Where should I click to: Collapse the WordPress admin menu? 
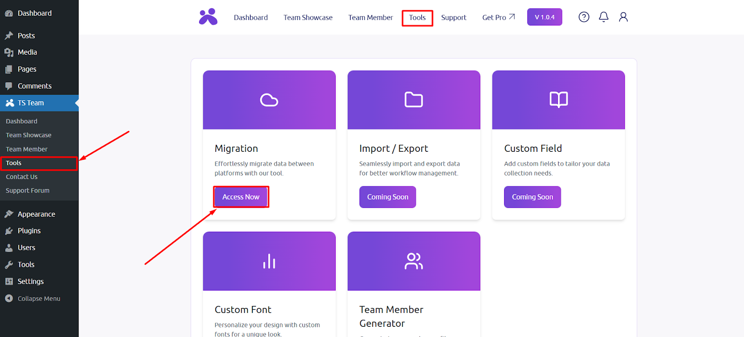pos(39,298)
